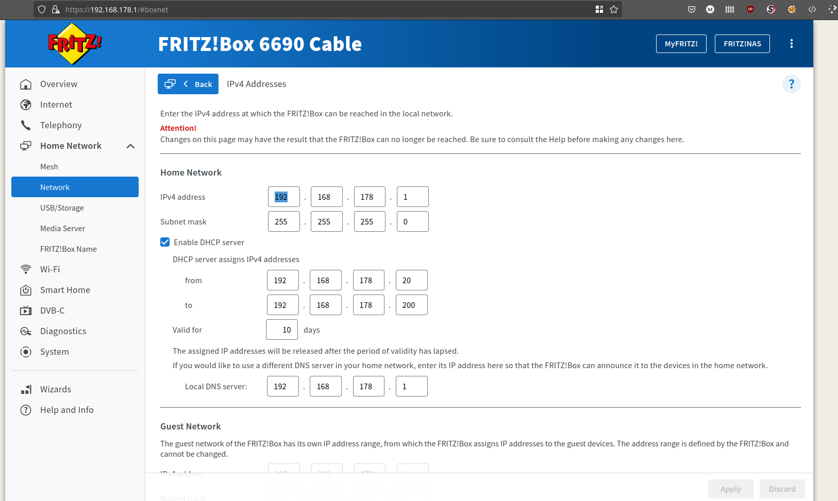Open the MyFRITZ! button
The image size is (838, 501).
[681, 44]
